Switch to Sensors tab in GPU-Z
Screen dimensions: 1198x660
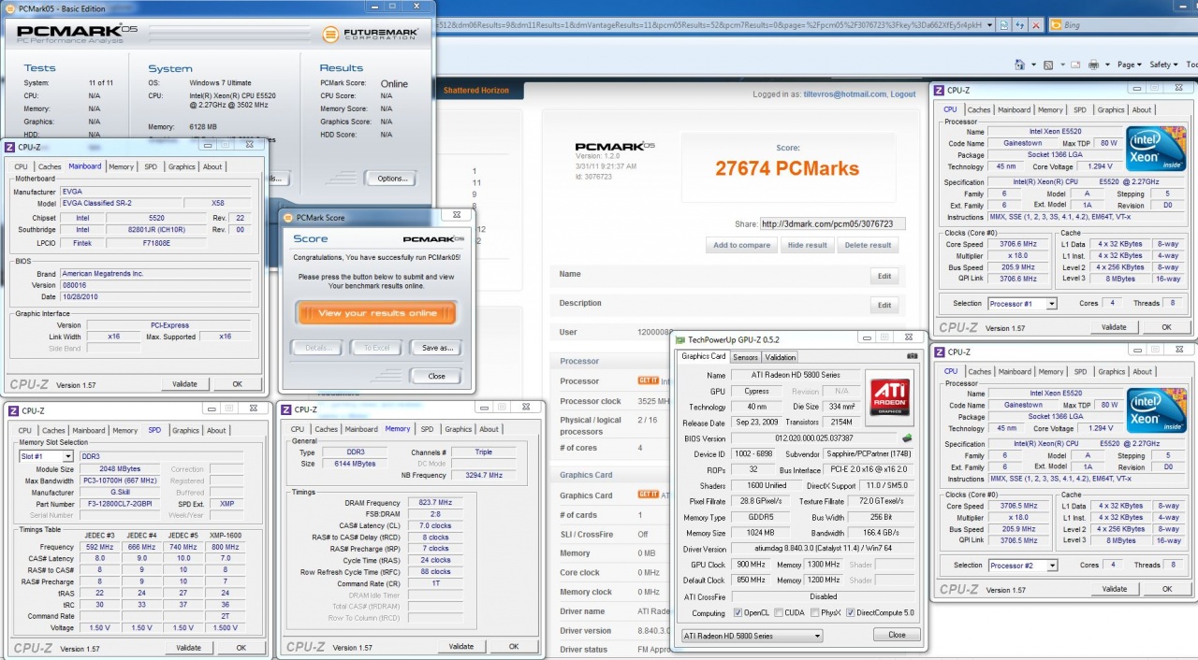click(745, 357)
